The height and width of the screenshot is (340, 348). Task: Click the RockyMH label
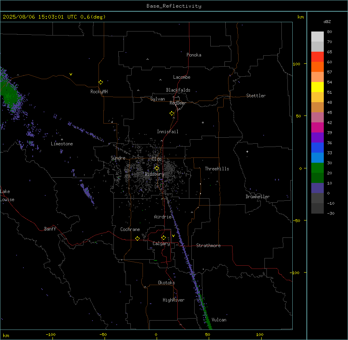pyautogui.click(x=99, y=92)
